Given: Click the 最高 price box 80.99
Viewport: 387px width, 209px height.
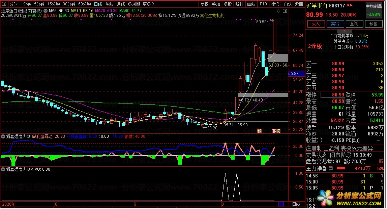Looking at the screenshot, I should (338, 101).
